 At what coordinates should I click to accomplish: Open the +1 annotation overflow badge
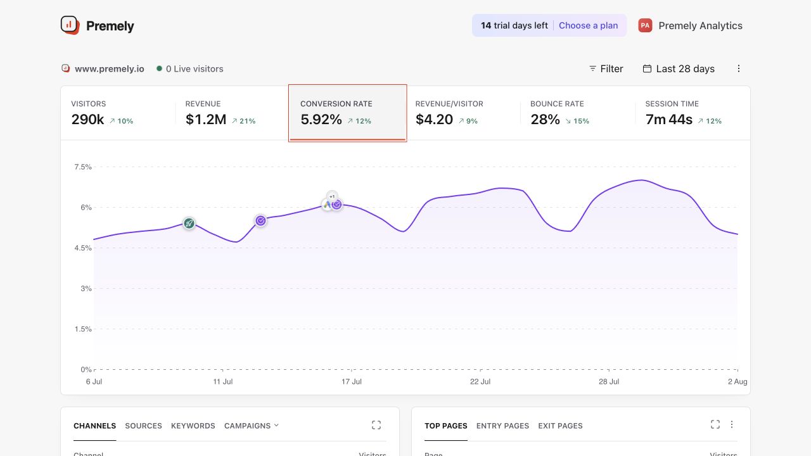(x=332, y=196)
